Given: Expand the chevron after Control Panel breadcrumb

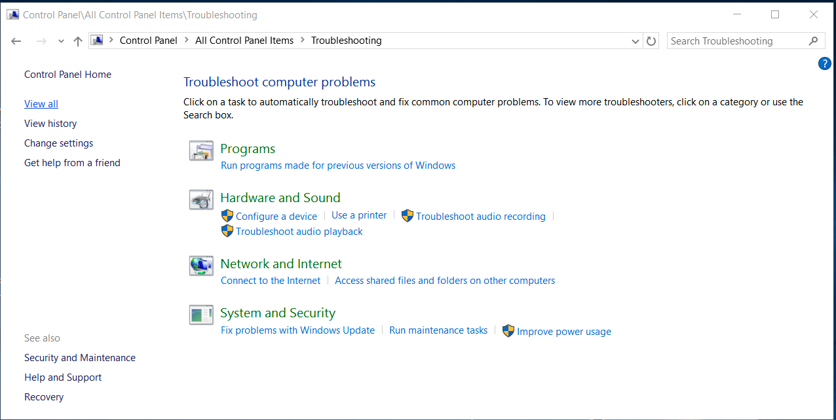Looking at the screenshot, I should [x=187, y=41].
